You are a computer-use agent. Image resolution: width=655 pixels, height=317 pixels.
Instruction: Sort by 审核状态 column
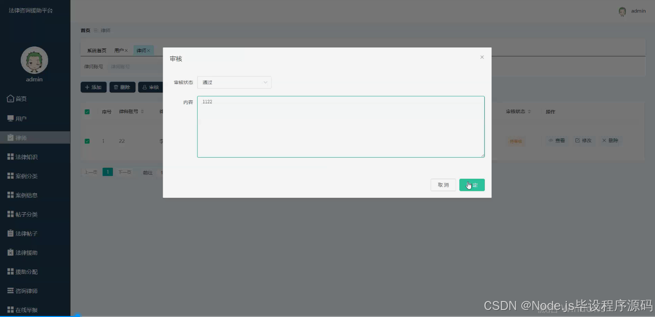click(529, 112)
